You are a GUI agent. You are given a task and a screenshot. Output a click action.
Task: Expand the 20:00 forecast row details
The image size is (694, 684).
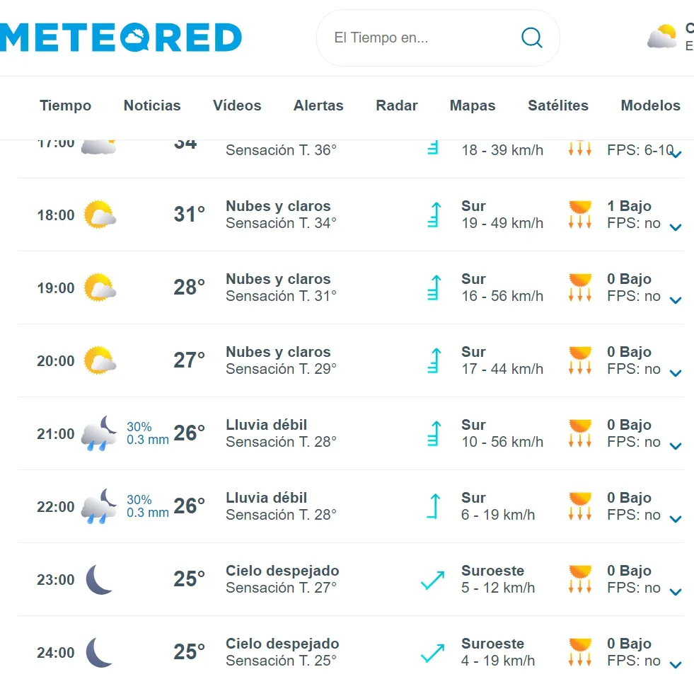[676, 373]
